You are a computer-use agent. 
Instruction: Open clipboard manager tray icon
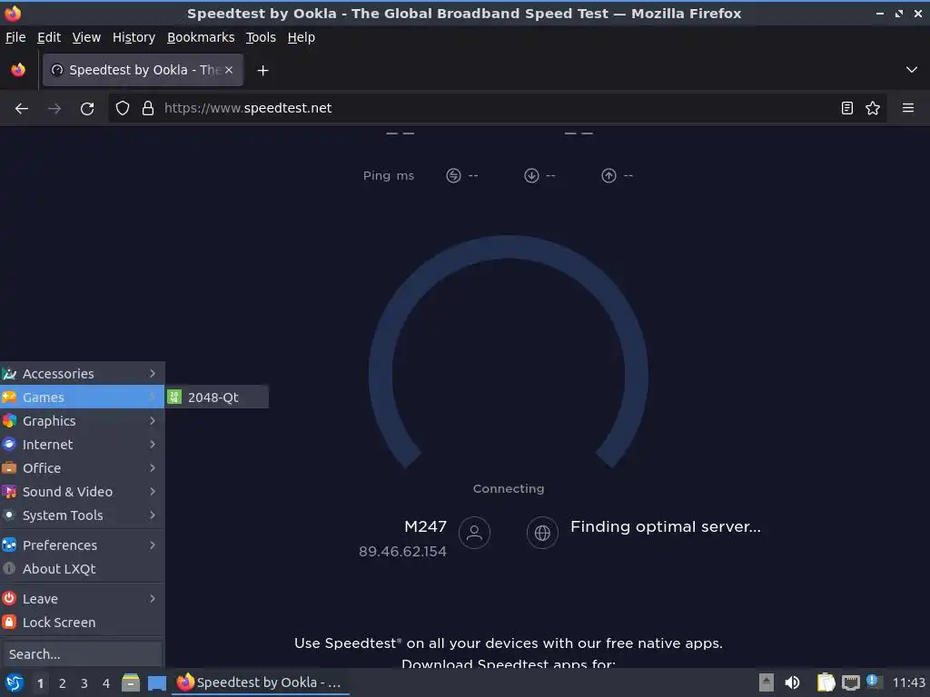[x=826, y=682]
